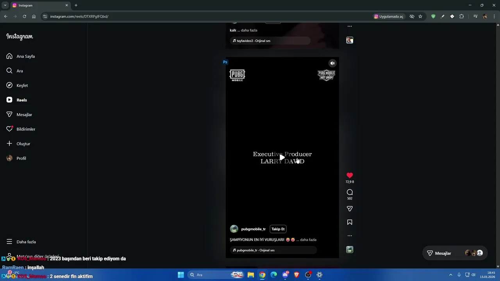Open more options for the pubgmobile_tr reel
The height and width of the screenshot is (281, 500).
click(350, 236)
